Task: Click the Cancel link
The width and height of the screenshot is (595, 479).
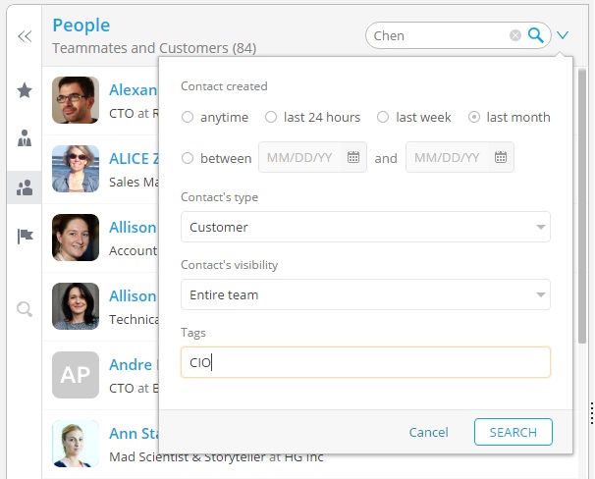Action: pyautogui.click(x=428, y=432)
